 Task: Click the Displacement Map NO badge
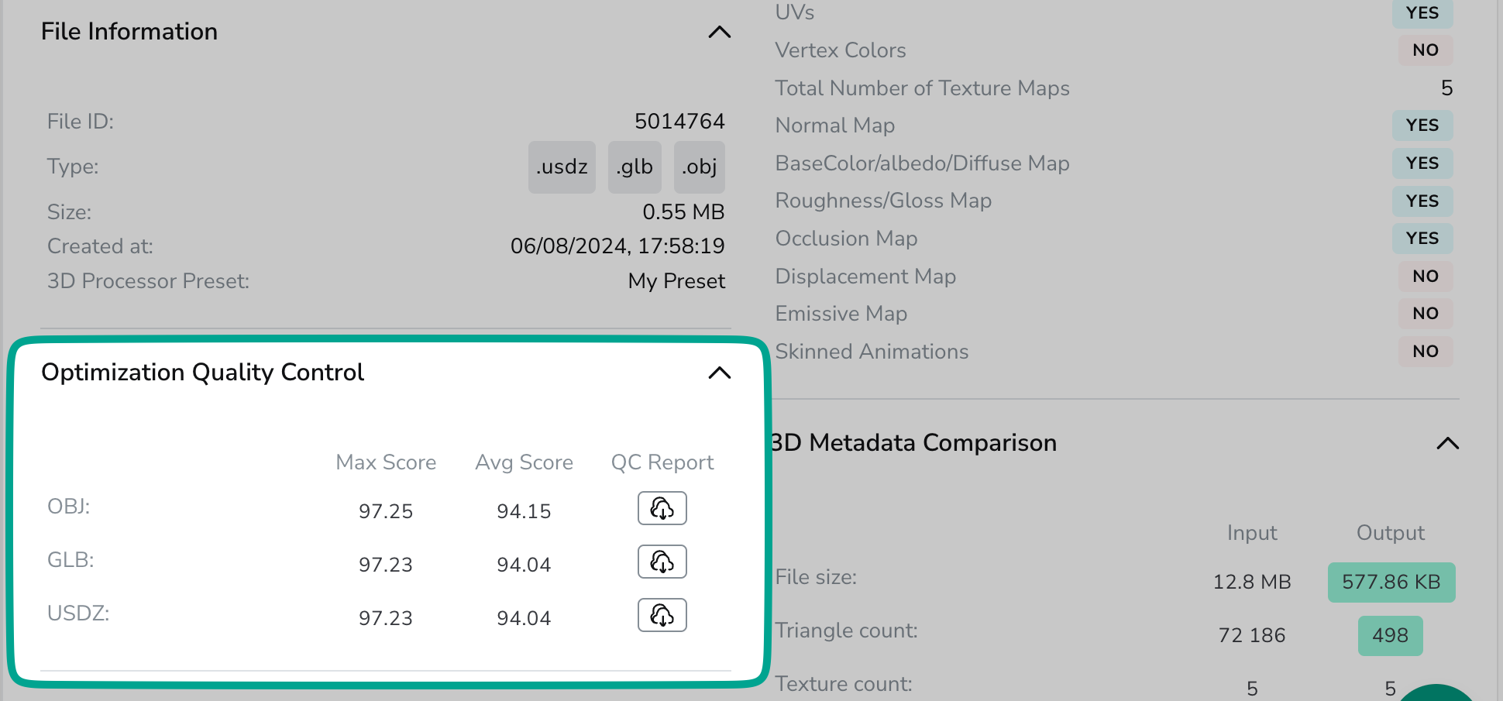click(x=1426, y=277)
